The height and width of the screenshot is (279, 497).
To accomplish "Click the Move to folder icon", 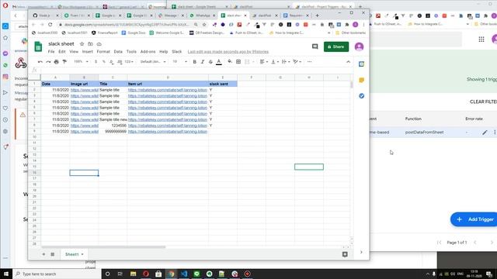I will click(90, 44).
